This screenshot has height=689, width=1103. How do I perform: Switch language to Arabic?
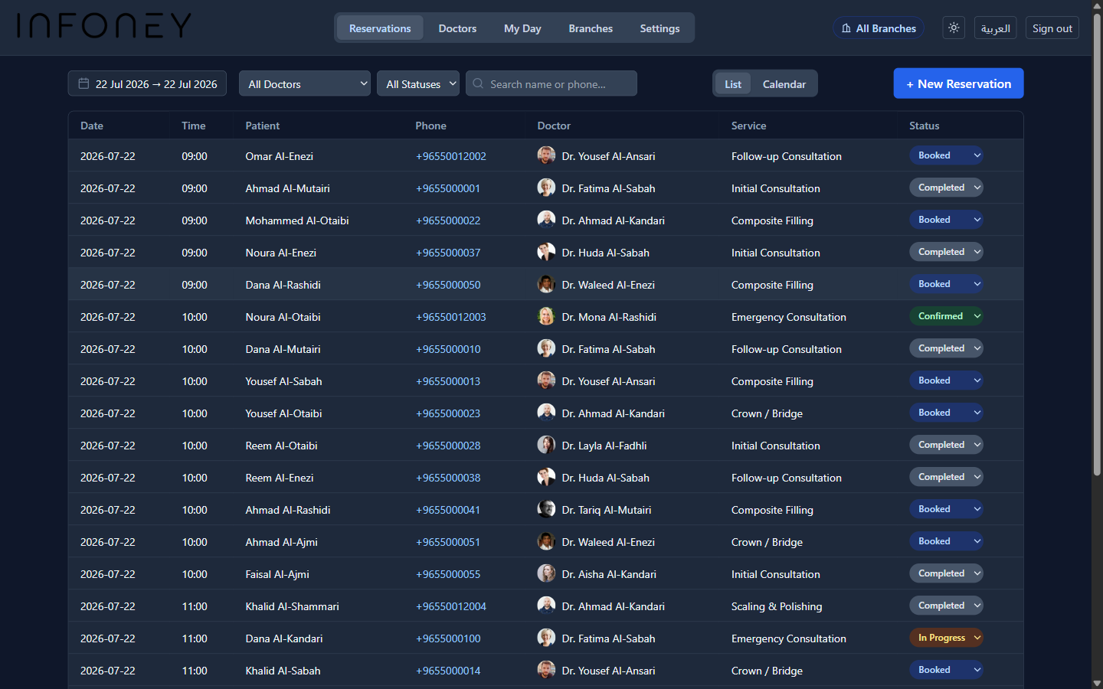(x=996, y=28)
